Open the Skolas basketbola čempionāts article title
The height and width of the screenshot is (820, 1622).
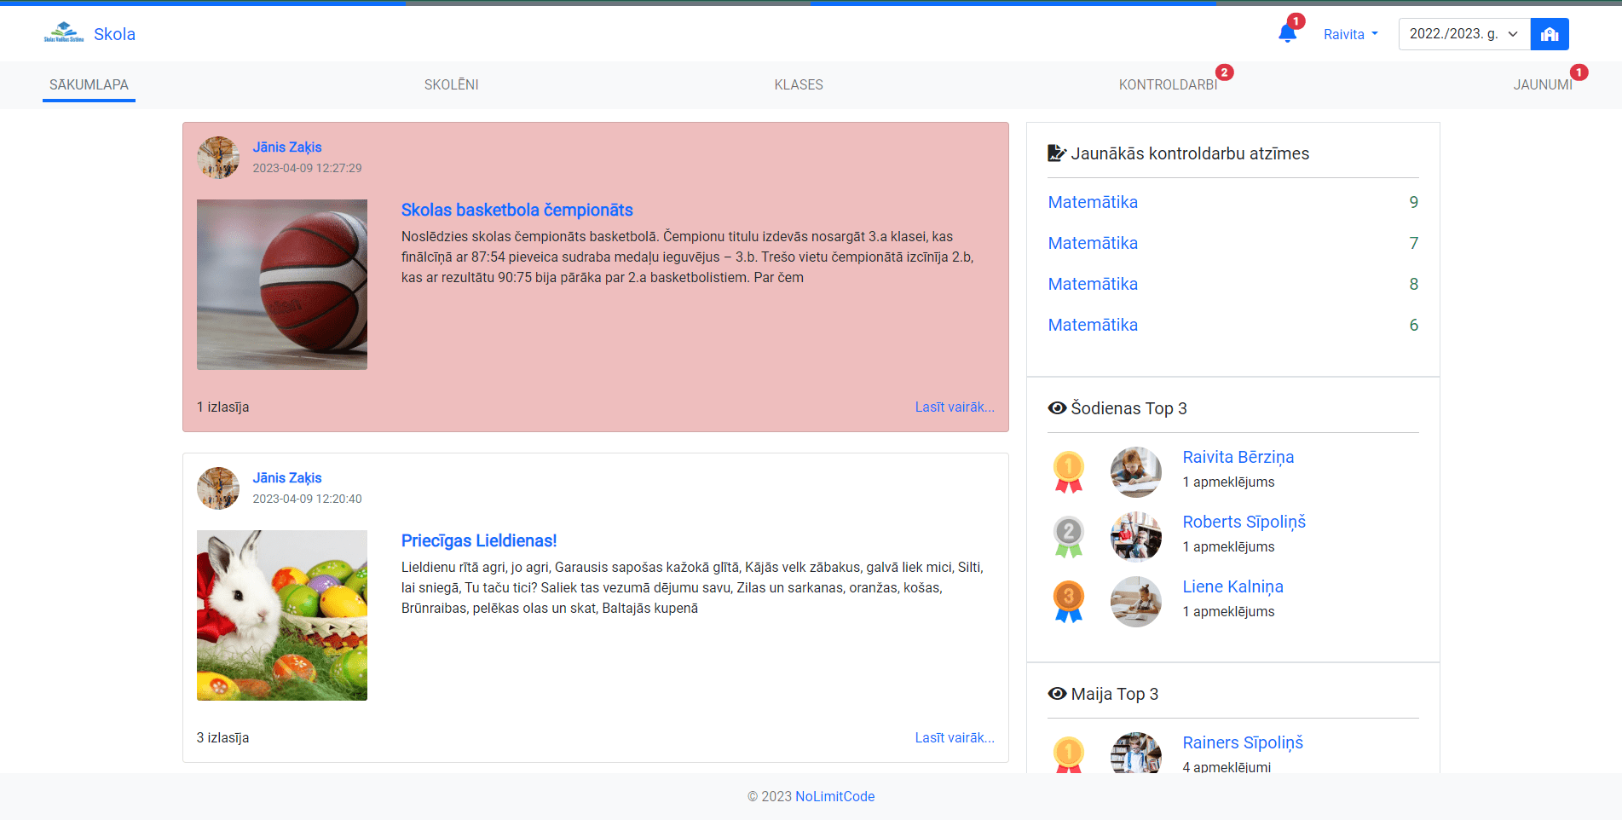[x=517, y=210]
